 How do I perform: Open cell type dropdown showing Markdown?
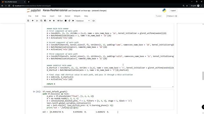point(83,21)
